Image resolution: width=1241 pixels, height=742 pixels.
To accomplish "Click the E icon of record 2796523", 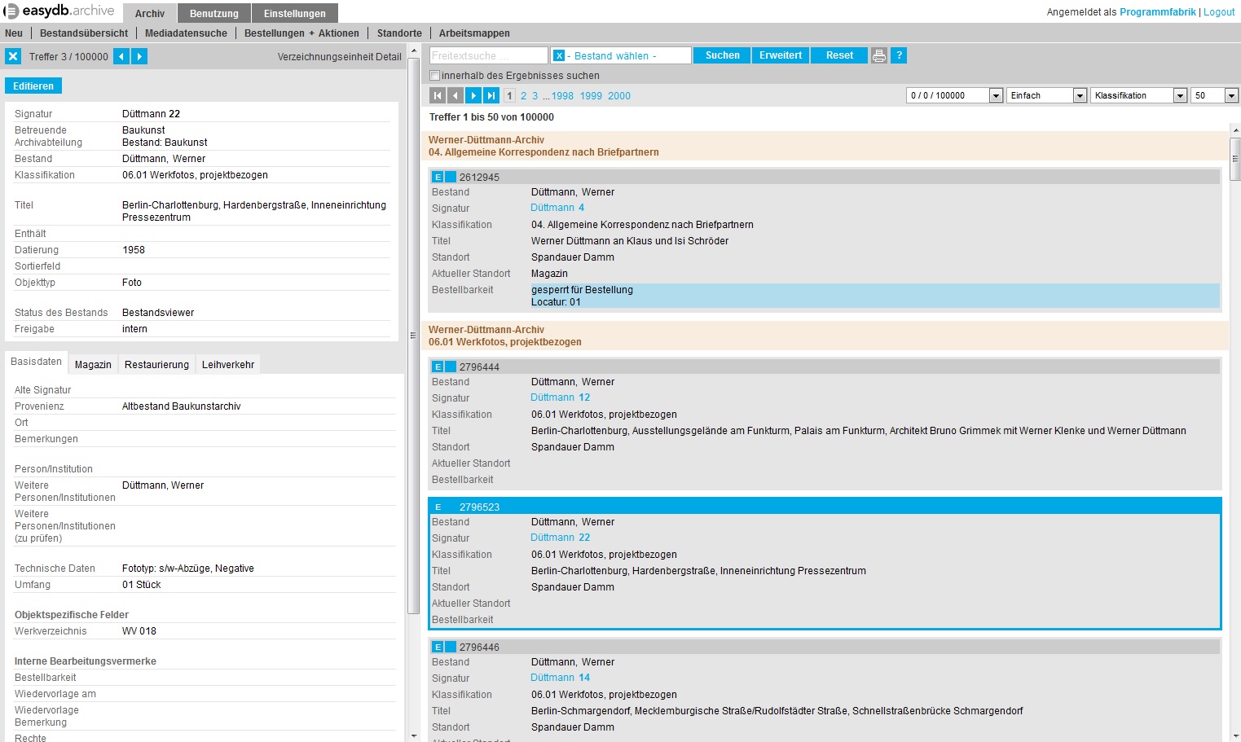I will 438,507.
